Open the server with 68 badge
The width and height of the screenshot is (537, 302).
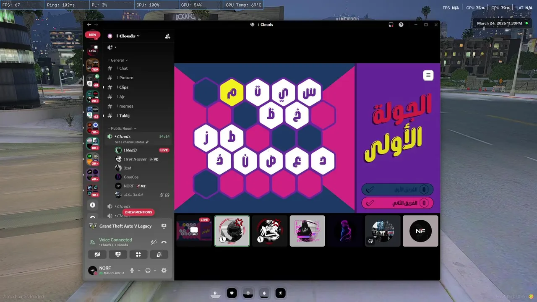pyautogui.click(x=92, y=80)
